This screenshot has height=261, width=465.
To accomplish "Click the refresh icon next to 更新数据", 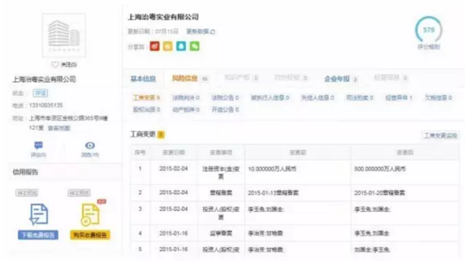I will click(x=212, y=32).
